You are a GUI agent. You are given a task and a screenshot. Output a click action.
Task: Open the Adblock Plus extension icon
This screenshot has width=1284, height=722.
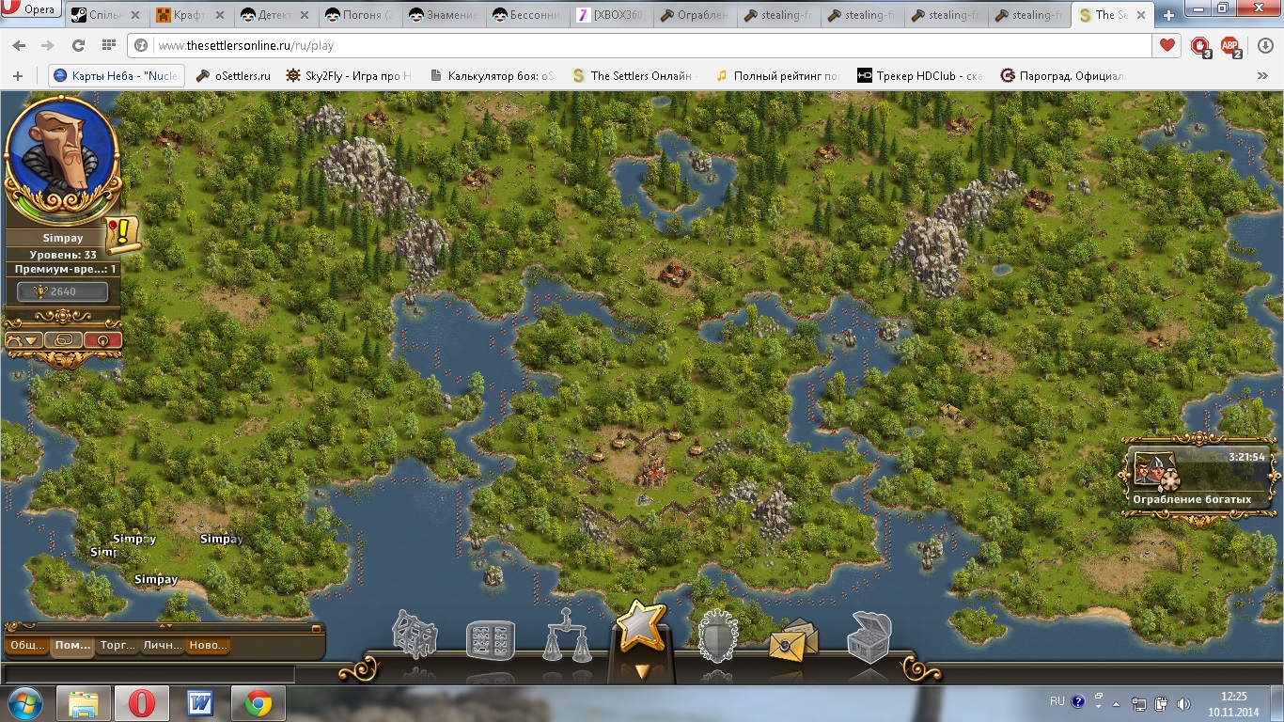pyautogui.click(x=1229, y=45)
